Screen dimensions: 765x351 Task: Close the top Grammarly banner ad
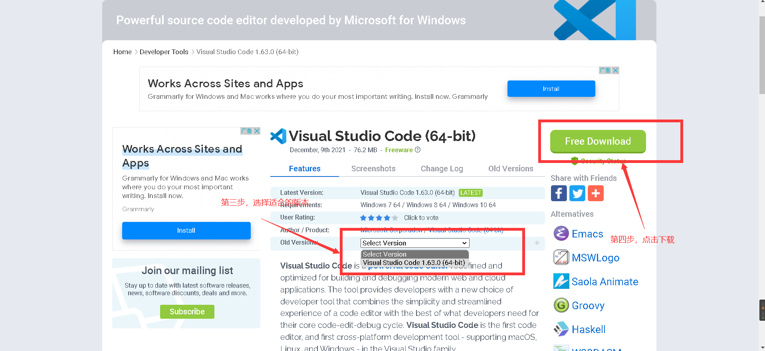click(615, 71)
